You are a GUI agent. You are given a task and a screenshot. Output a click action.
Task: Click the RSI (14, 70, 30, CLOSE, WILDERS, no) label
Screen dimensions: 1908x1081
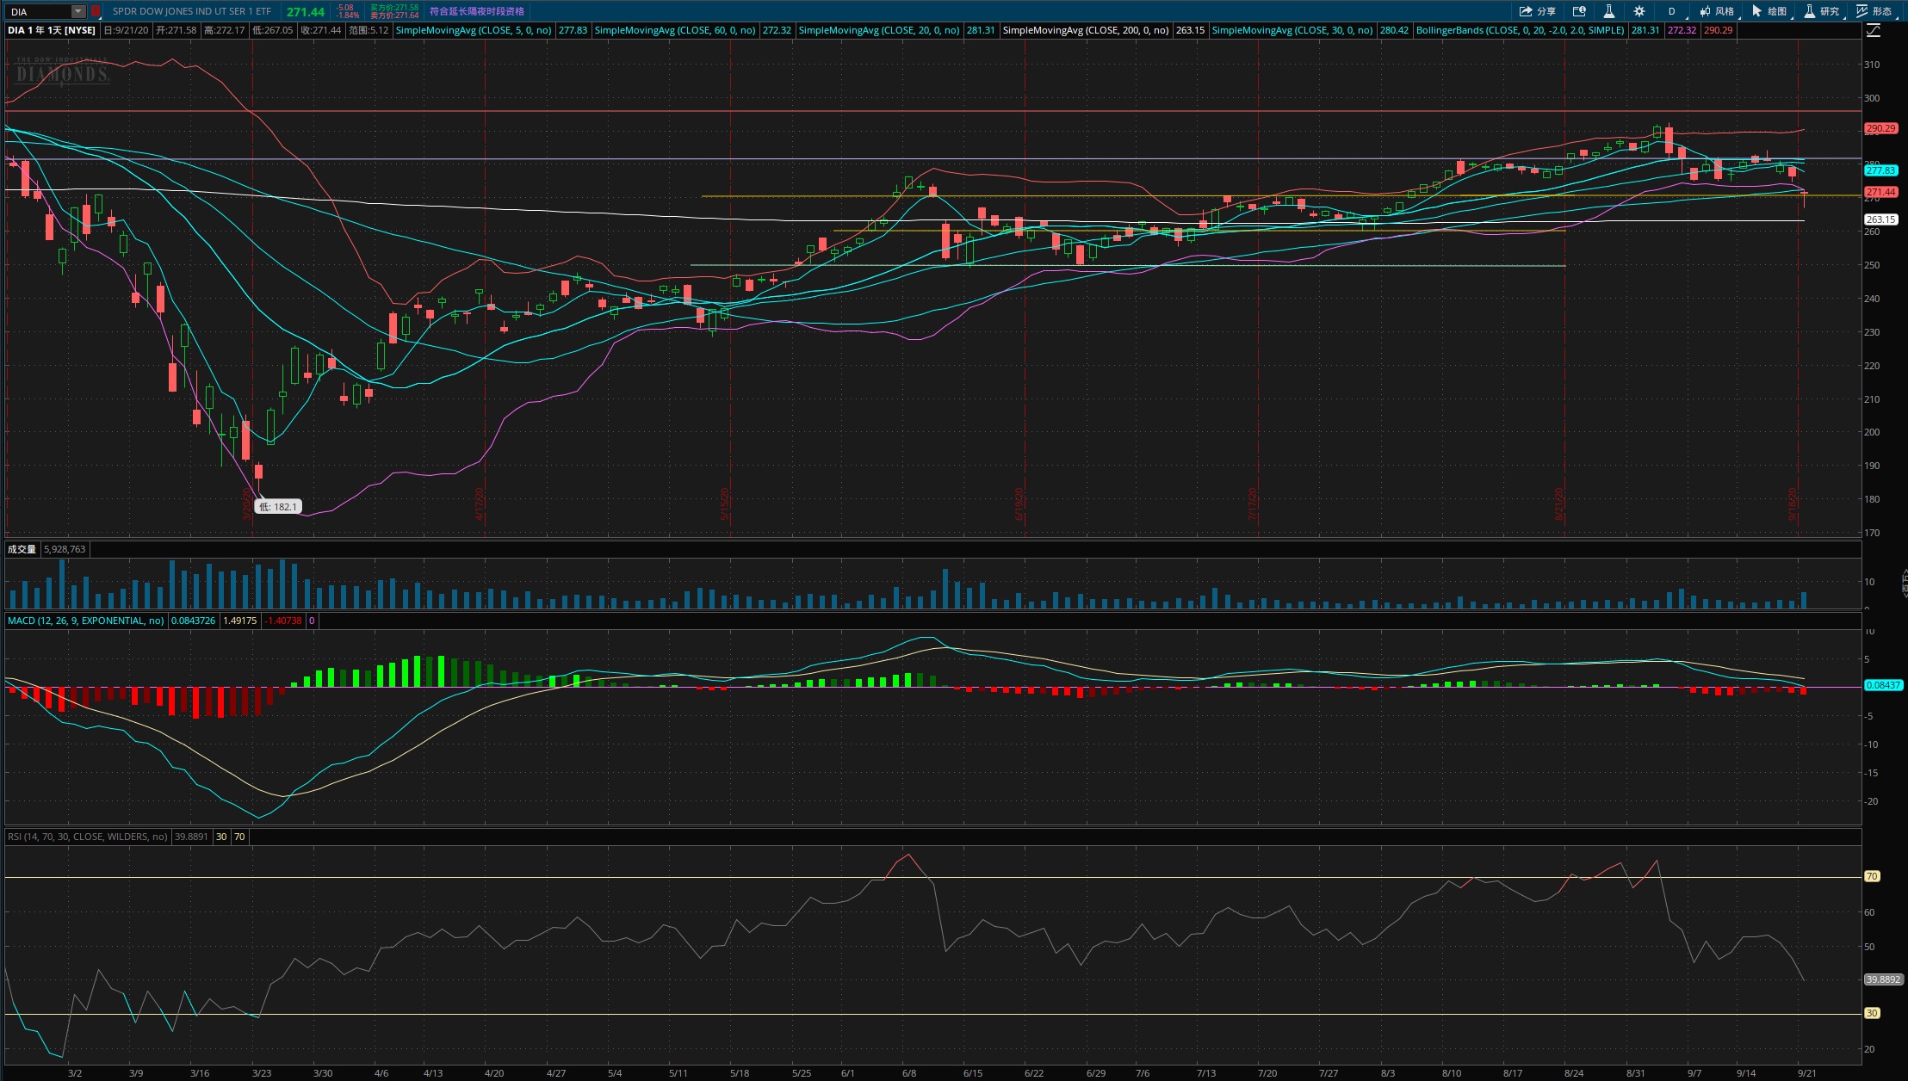click(88, 837)
